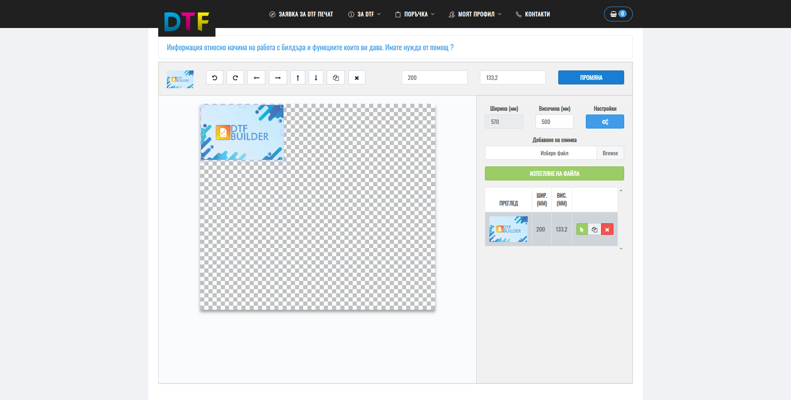Image resolution: width=791 pixels, height=400 pixels.
Task: Click the rotate counter-clockwise icon
Action: (215, 78)
